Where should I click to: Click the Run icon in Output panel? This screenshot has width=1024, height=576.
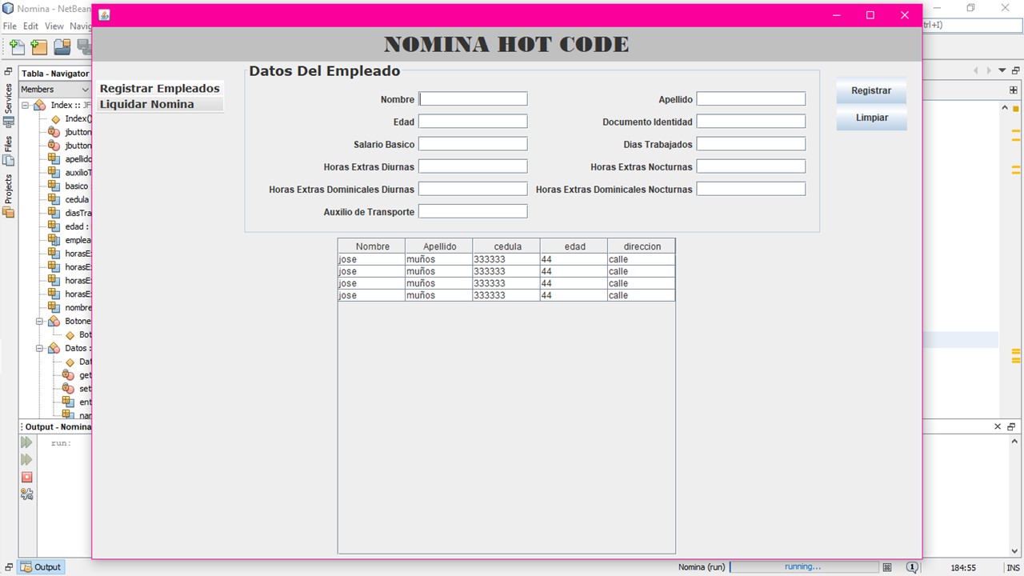tap(26, 442)
